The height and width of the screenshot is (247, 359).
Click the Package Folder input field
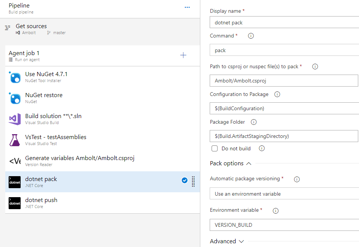pyautogui.click(x=284, y=136)
